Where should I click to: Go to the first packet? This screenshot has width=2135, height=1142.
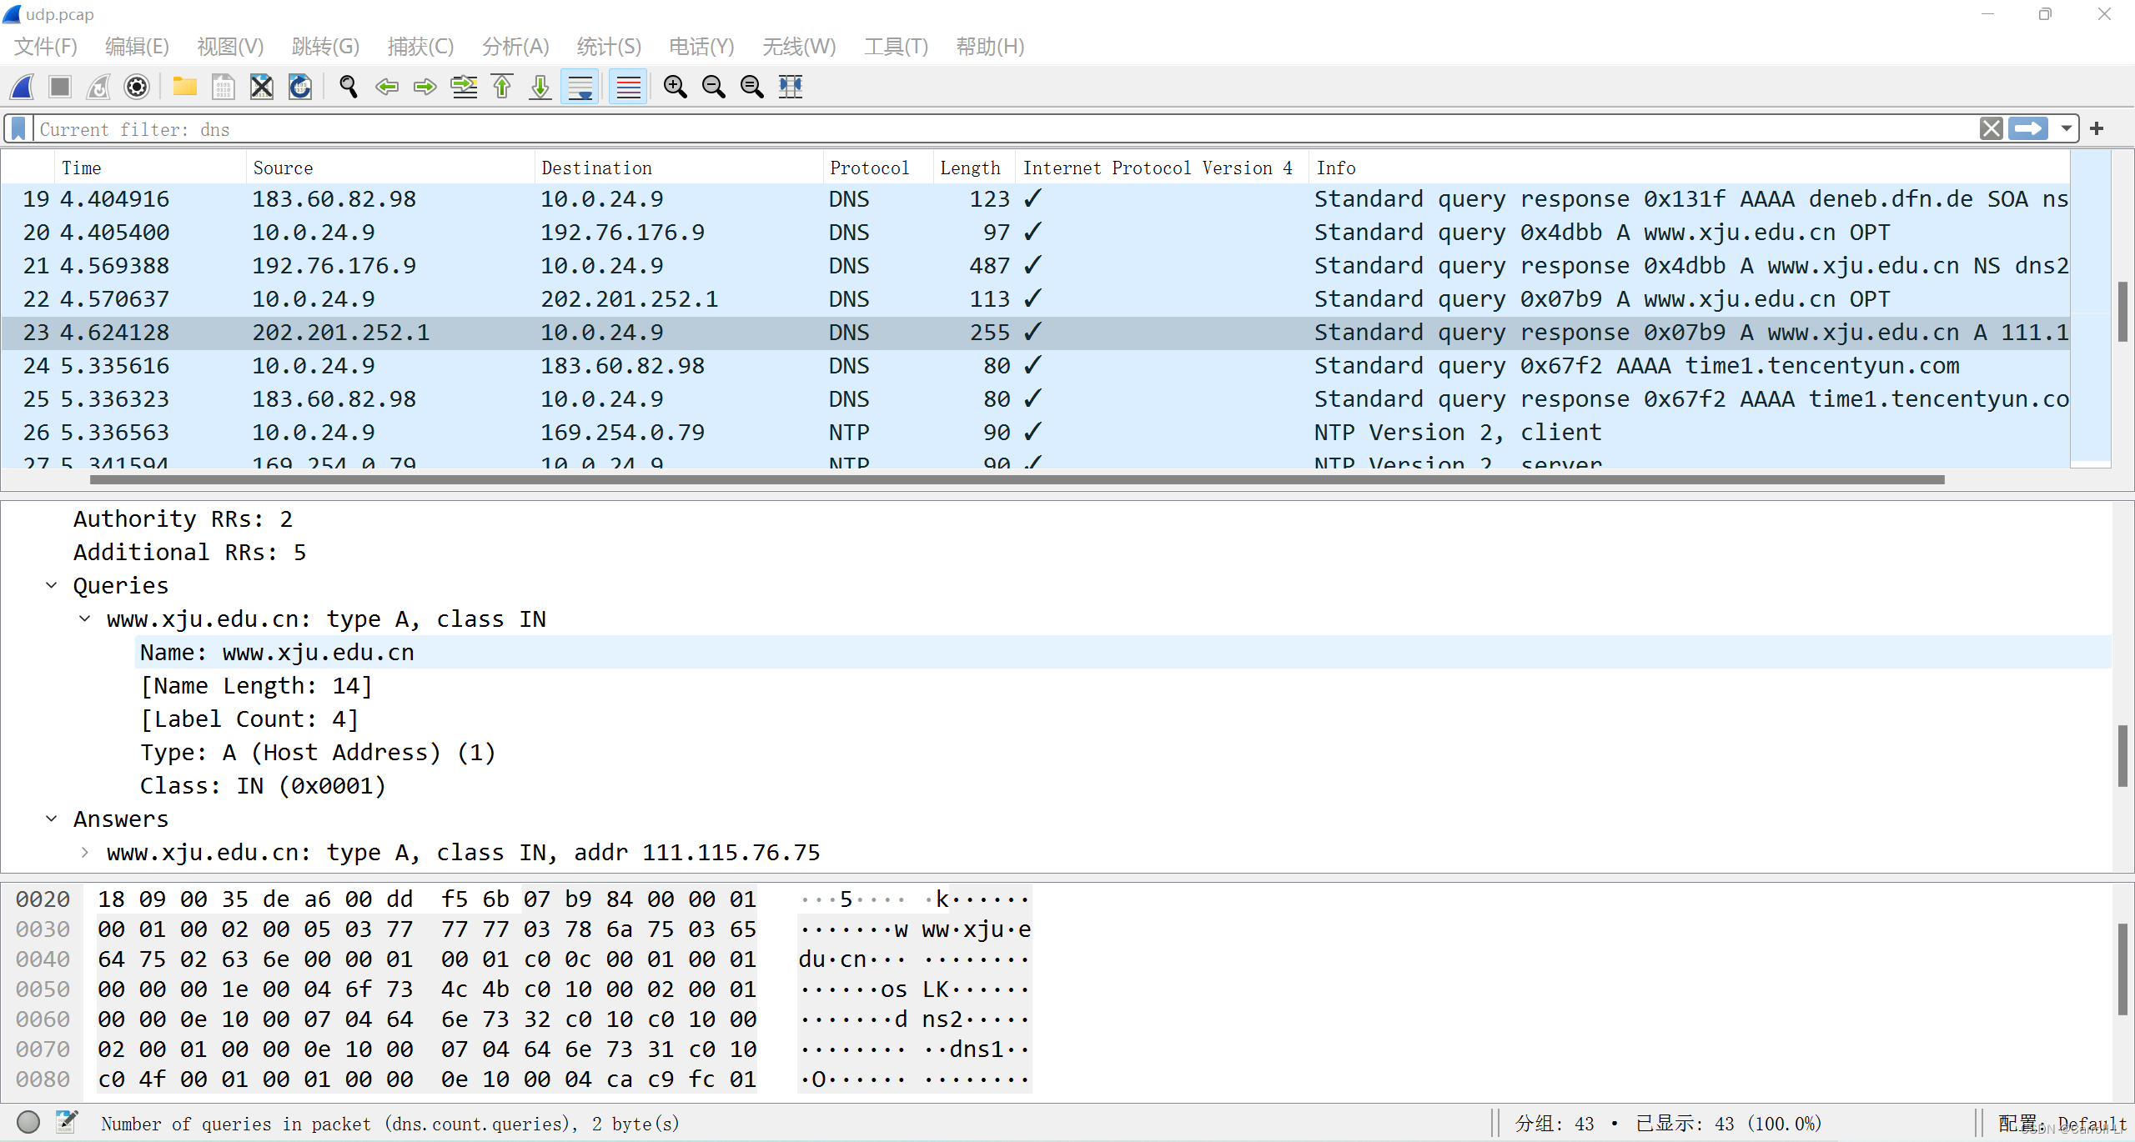pos(502,87)
